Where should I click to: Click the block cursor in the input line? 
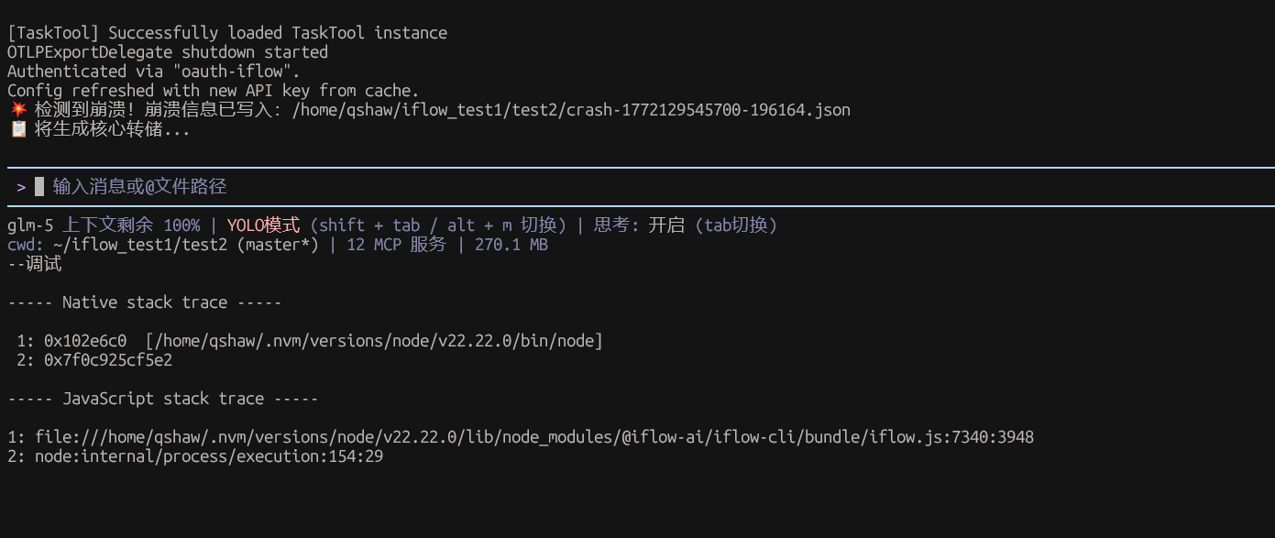pos(39,187)
